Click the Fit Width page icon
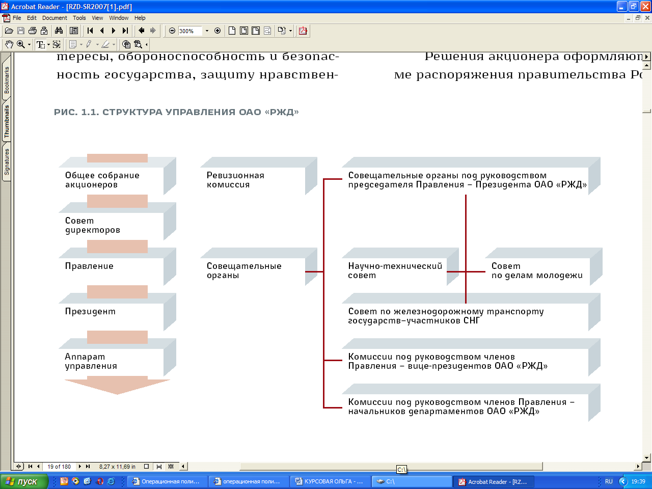Viewport: 652px width, 489px height. (256, 31)
